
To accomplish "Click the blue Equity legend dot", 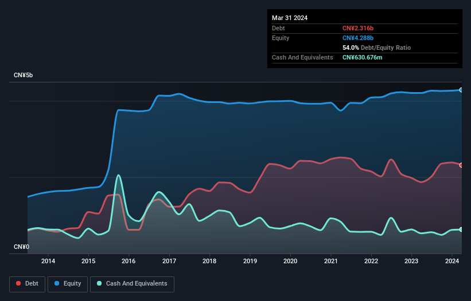I will point(57,283).
